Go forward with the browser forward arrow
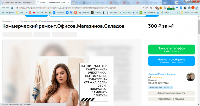 [8, 8]
